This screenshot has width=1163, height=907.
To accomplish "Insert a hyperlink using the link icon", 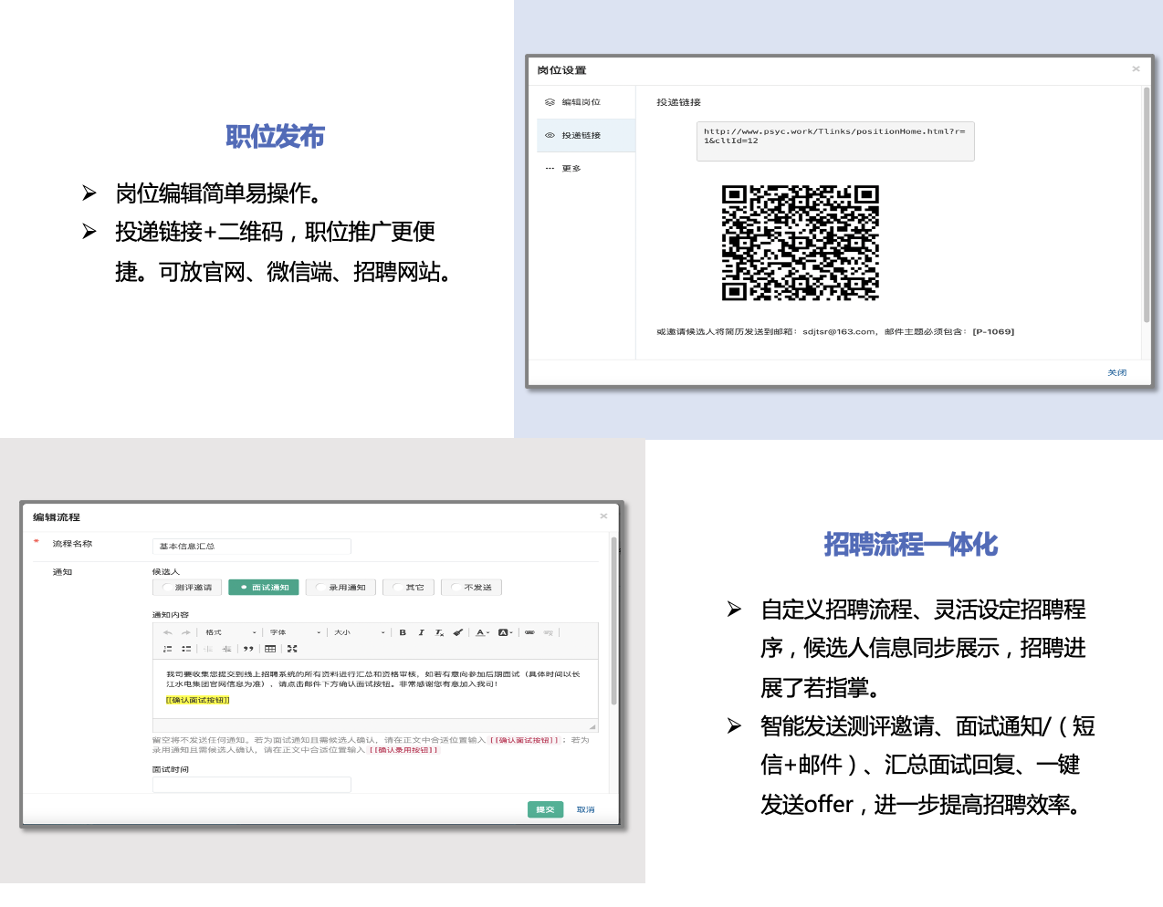I will 529,632.
